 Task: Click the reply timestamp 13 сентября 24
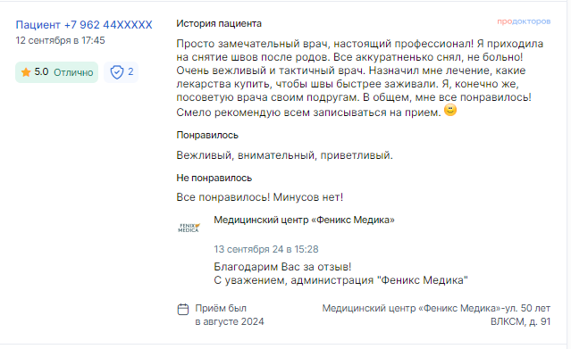coord(265,249)
